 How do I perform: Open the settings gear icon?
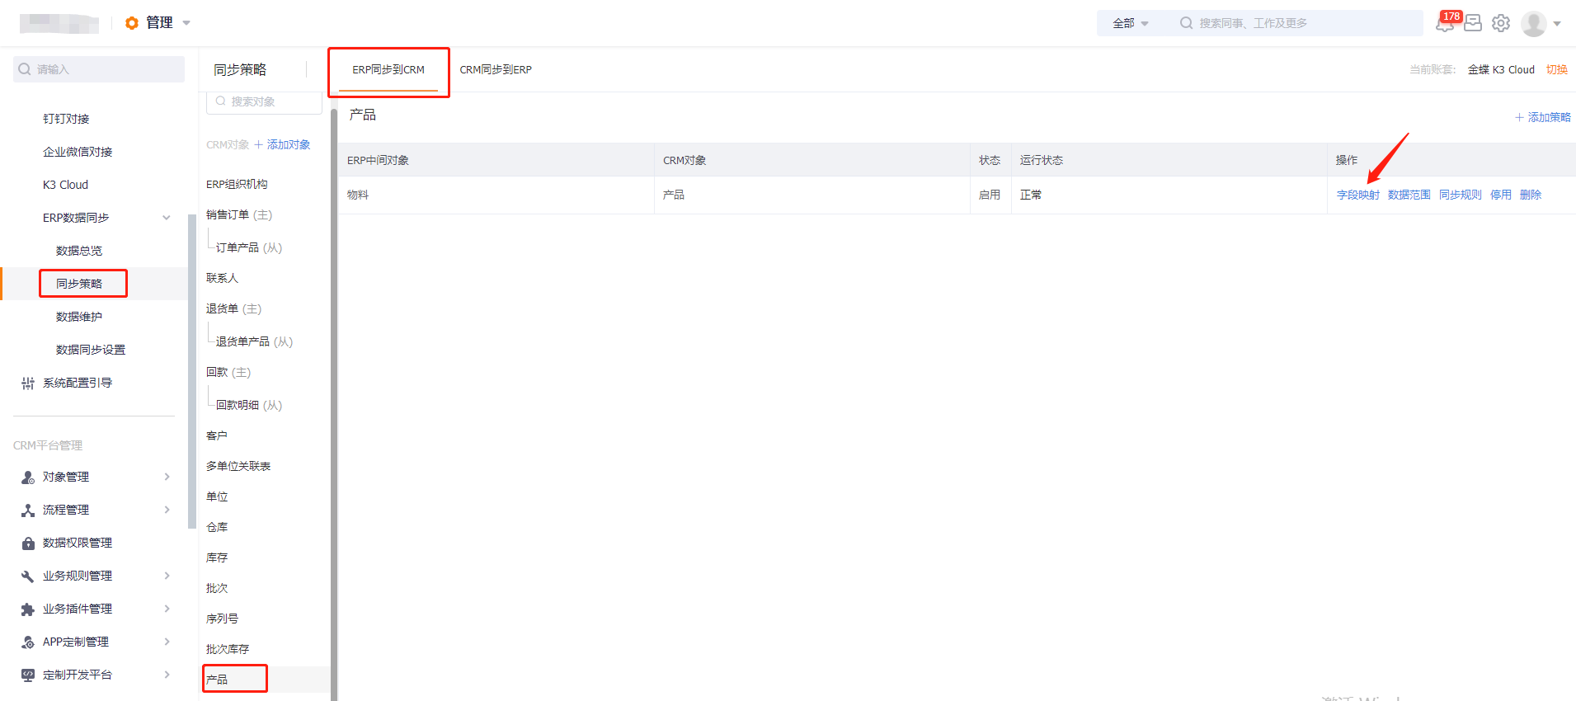click(1501, 23)
